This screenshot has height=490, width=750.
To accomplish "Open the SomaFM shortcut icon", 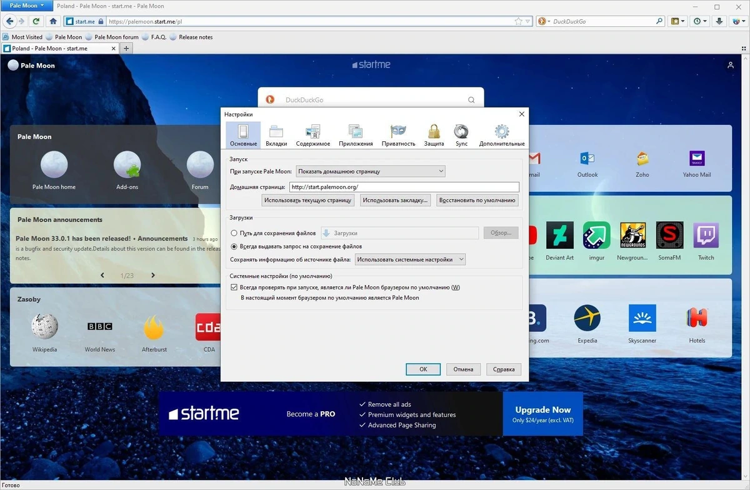I will coord(669,235).
